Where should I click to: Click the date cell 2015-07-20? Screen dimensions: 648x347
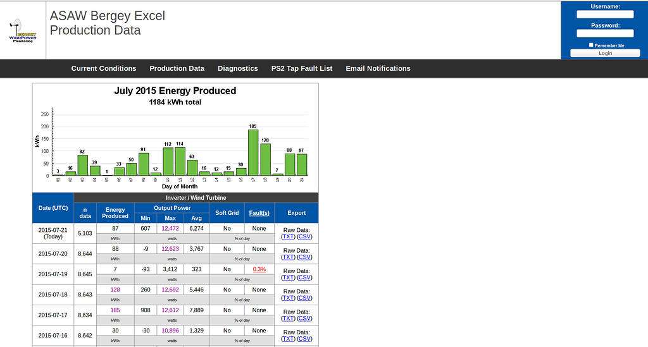pos(53,253)
